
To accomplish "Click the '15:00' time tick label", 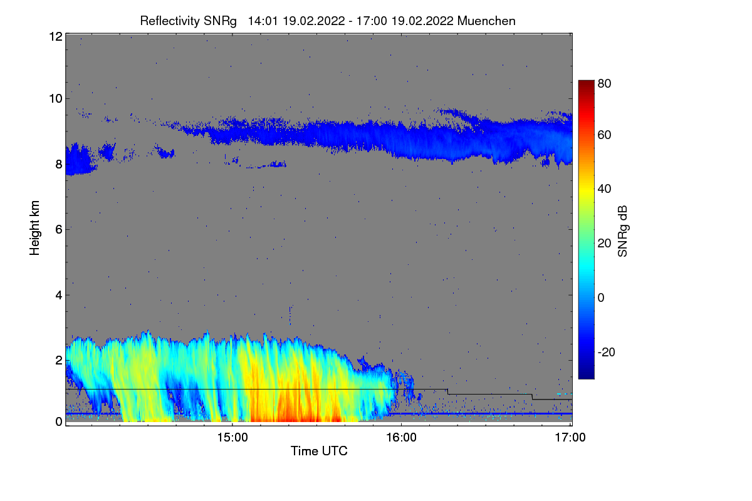I will pos(232,436).
